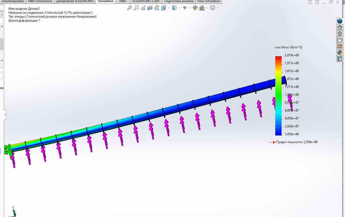Open Custom Properties panel icon

click(x=340, y=59)
